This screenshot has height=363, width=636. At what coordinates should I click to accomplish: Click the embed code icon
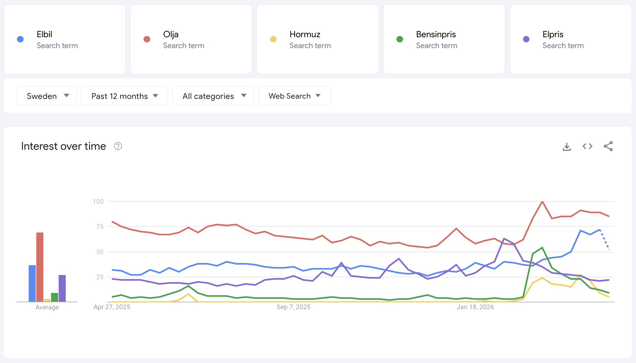[587, 146]
